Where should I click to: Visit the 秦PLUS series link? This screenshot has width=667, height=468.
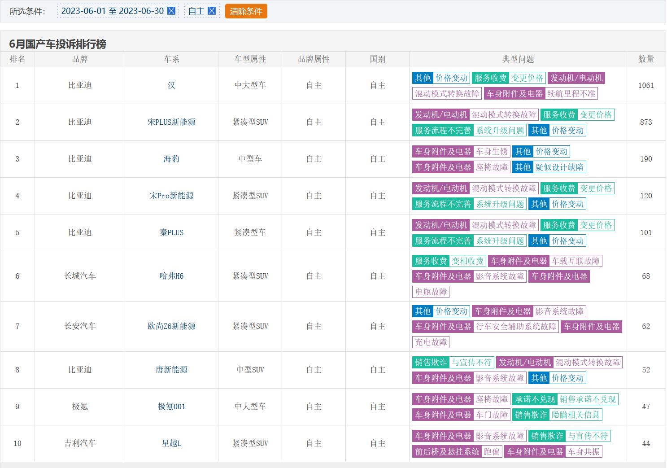pos(171,232)
